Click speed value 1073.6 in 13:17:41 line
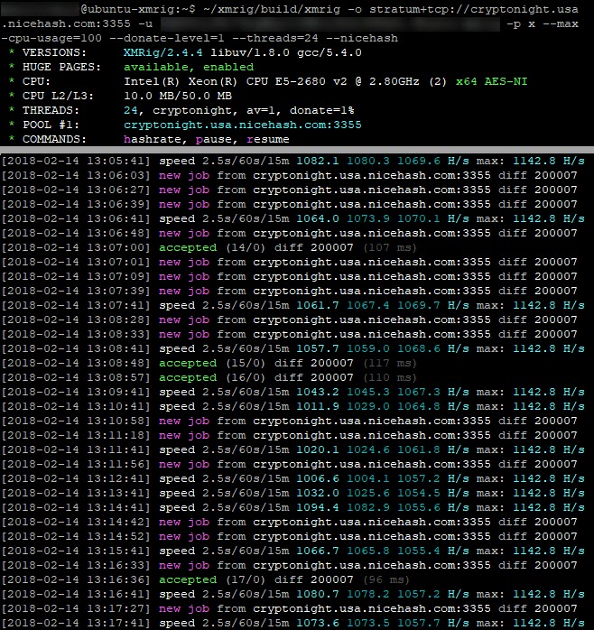This screenshot has width=594, height=630. coord(318,624)
